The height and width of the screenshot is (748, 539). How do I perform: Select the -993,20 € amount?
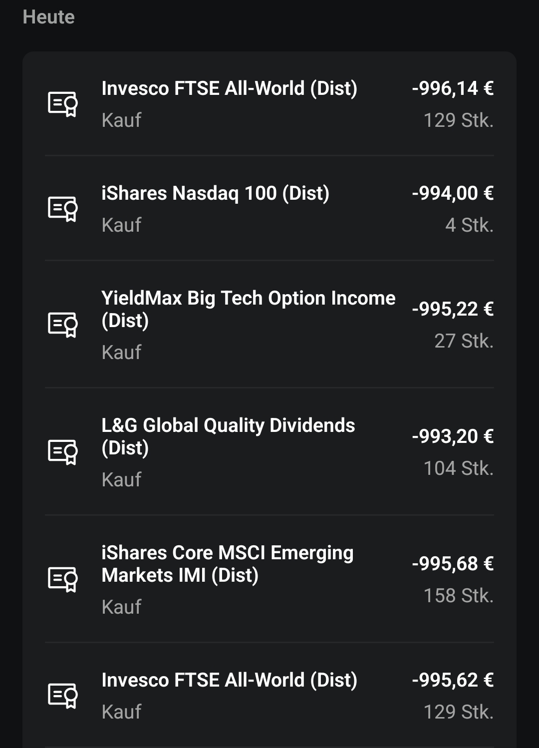point(453,436)
